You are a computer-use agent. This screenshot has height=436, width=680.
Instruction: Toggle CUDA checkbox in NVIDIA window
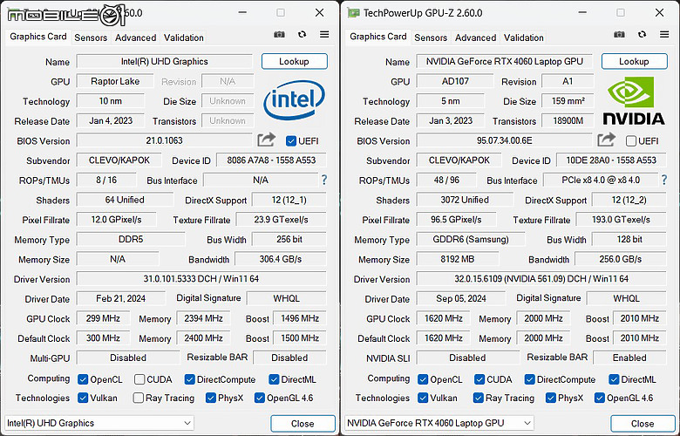tap(479, 379)
